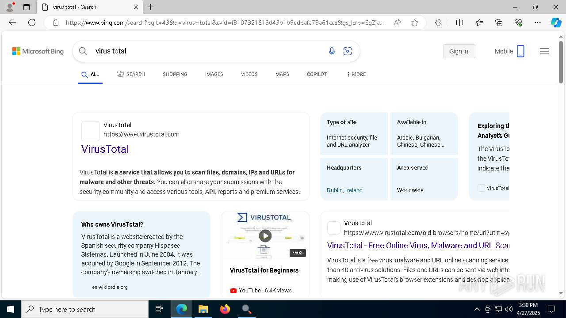Open Extensions puzzle icon
Viewport: 566px width, 318px height.
[438, 23]
